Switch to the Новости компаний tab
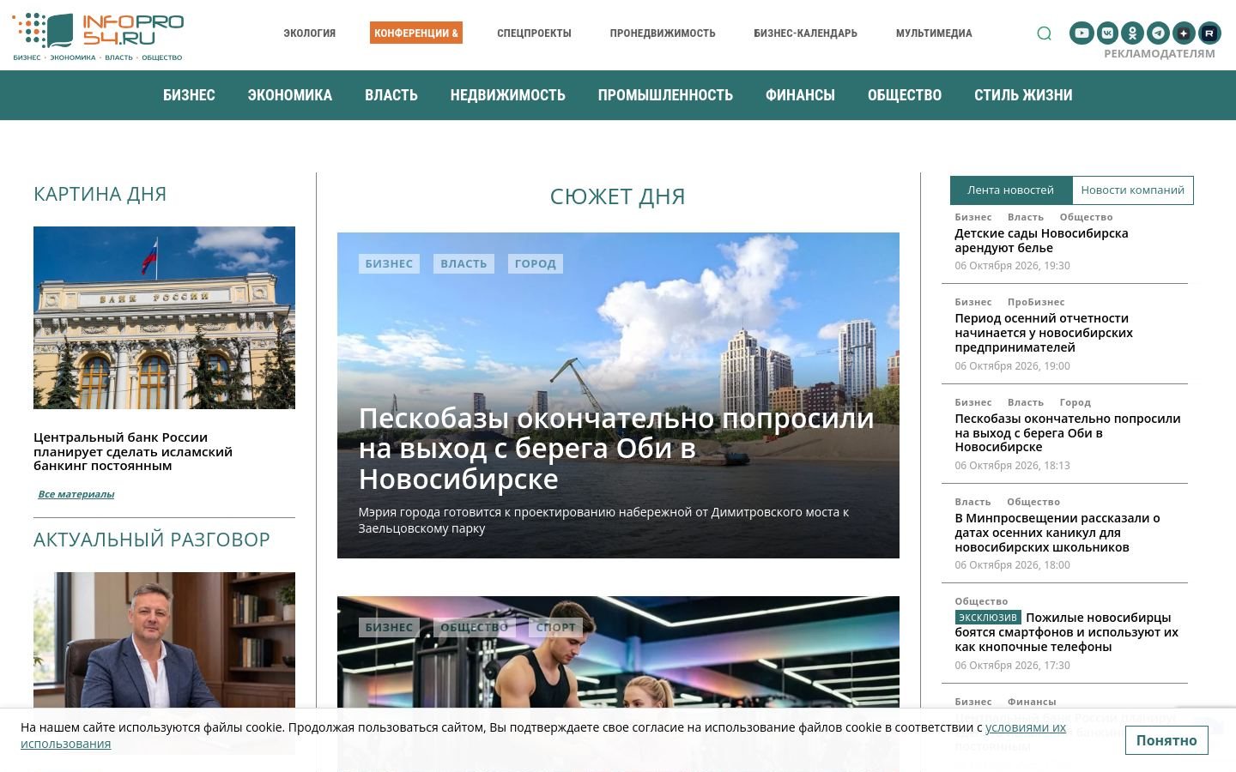The height and width of the screenshot is (772, 1236). [x=1133, y=190]
